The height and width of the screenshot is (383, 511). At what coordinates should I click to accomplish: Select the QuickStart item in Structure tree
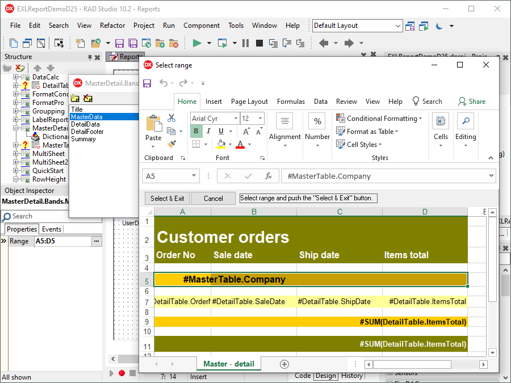coord(48,171)
